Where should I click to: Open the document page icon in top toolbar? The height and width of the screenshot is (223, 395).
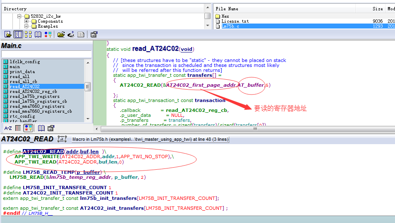tap(81, 34)
